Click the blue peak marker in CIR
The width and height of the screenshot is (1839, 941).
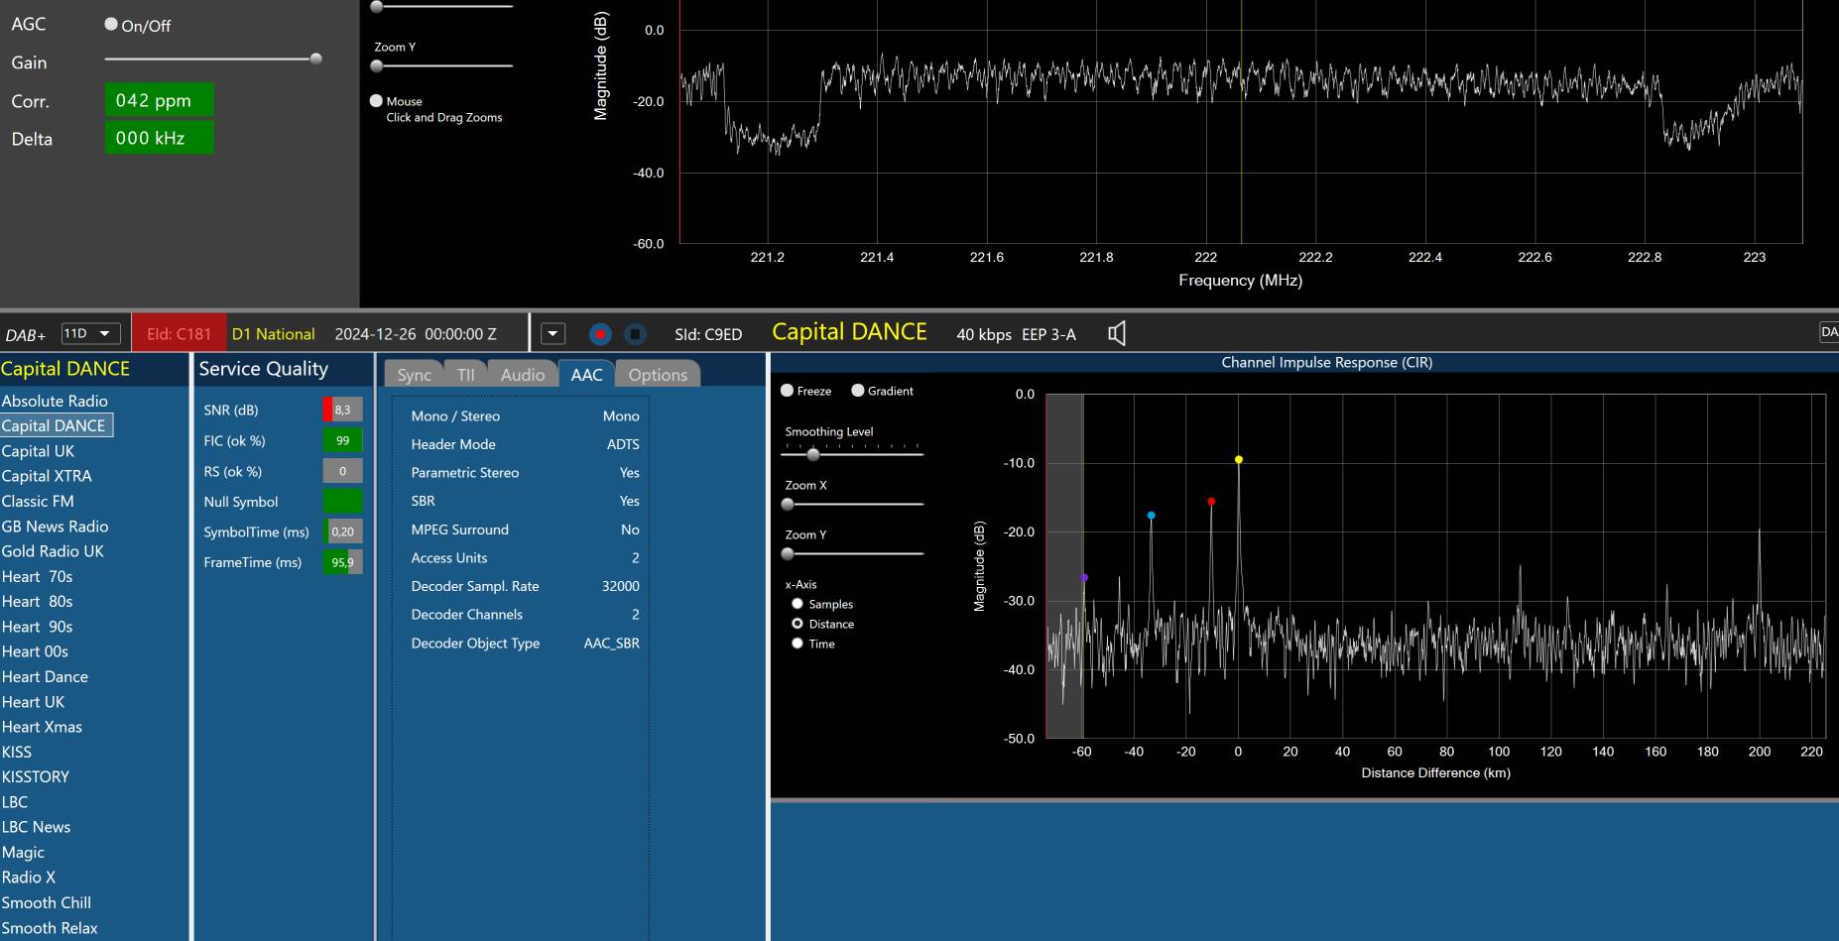click(x=1151, y=516)
